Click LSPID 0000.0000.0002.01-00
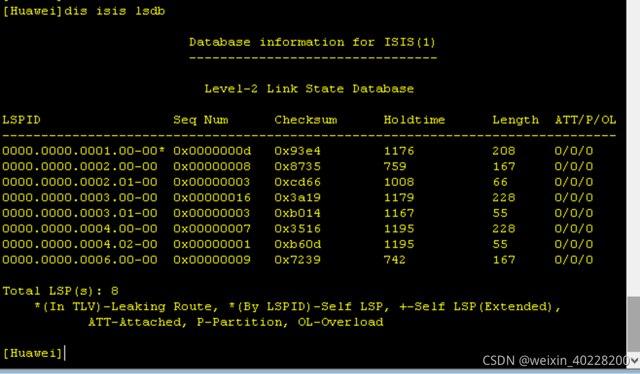640x374 pixels. (80, 182)
